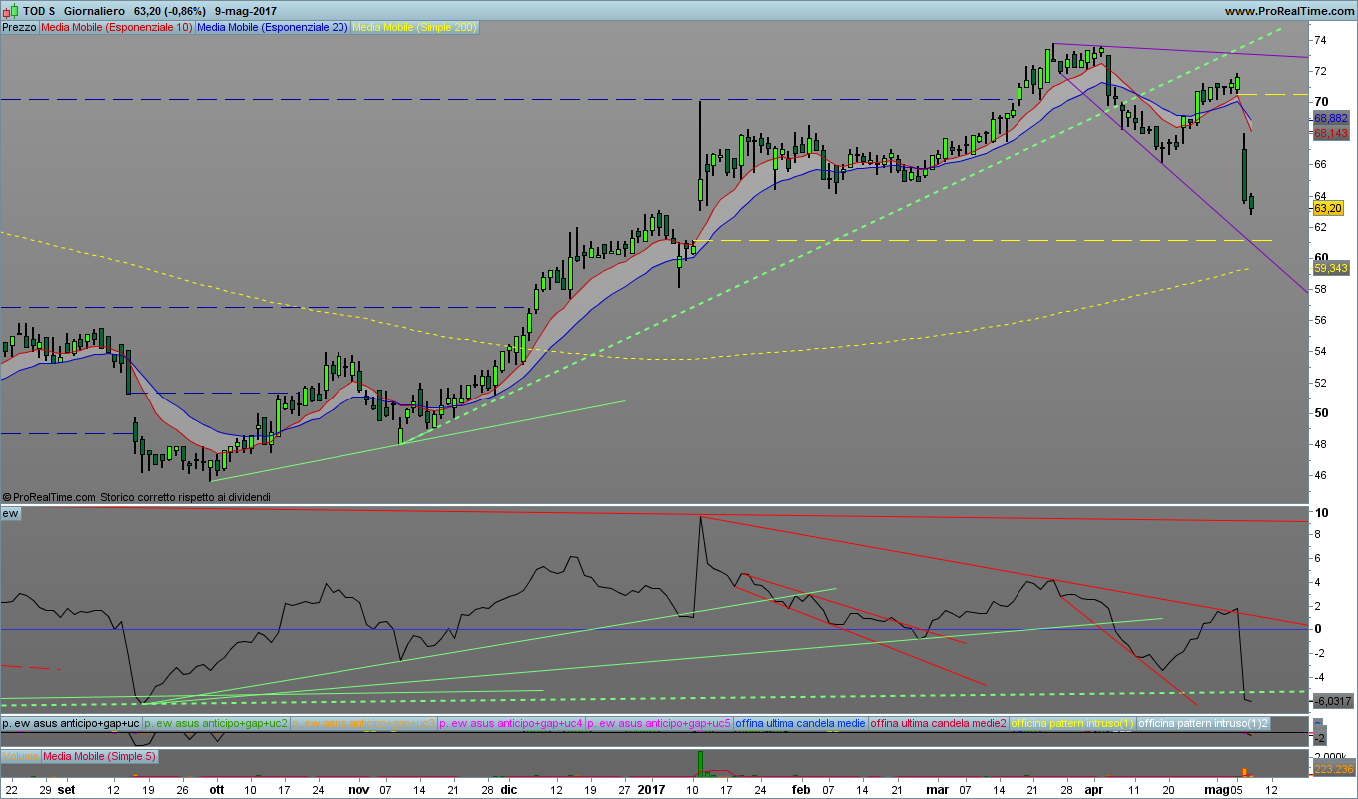Viewport: 1358px width, 799px height.
Task: Click the -6,0317 ew indicator value tag
Action: tap(1333, 701)
